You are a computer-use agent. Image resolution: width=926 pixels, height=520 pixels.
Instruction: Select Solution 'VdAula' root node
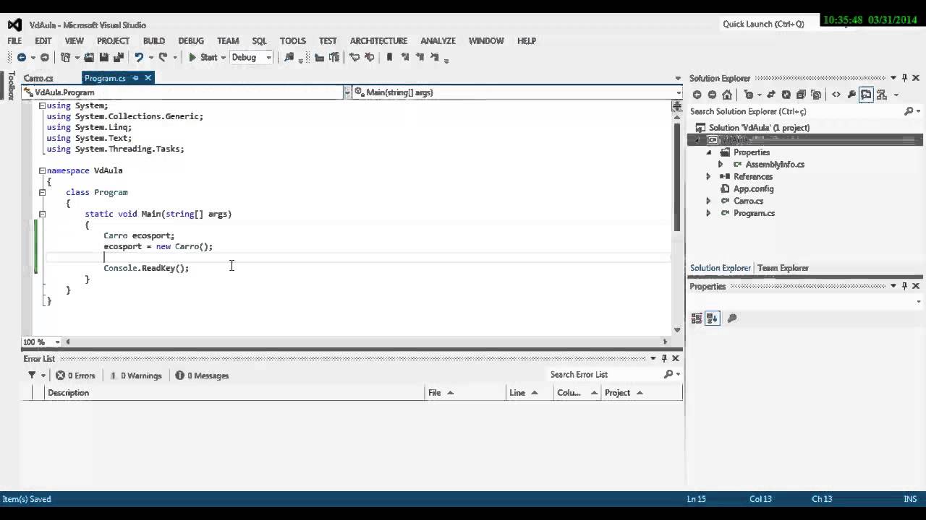759,128
